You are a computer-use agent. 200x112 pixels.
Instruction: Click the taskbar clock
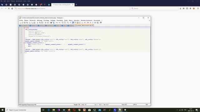(x=191, y=110)
